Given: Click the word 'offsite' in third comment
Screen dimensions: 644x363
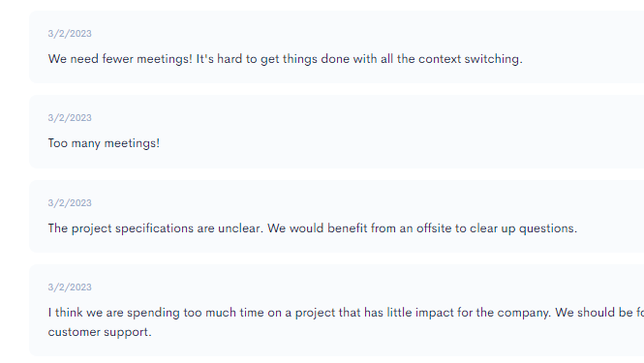Looking at the screenshot, I should point(434,228).
